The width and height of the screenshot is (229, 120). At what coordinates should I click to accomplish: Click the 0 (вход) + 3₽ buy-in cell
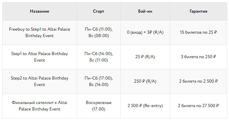[x=145, y=32]
